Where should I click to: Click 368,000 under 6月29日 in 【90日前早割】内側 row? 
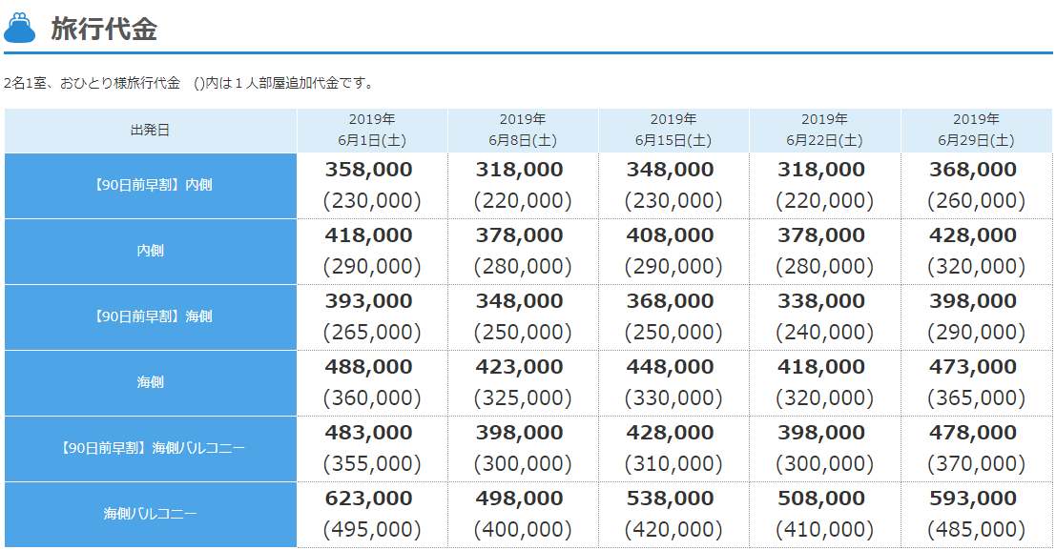click(x=972, y=169)
